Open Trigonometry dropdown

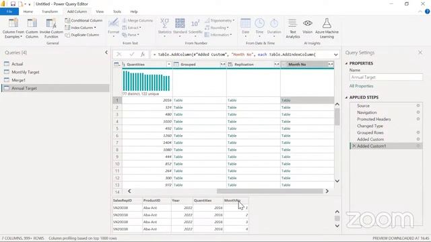pos(220,21)
